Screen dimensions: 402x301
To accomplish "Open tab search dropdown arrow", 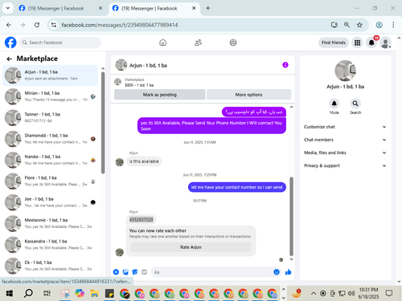I will (x=8, y=8).
